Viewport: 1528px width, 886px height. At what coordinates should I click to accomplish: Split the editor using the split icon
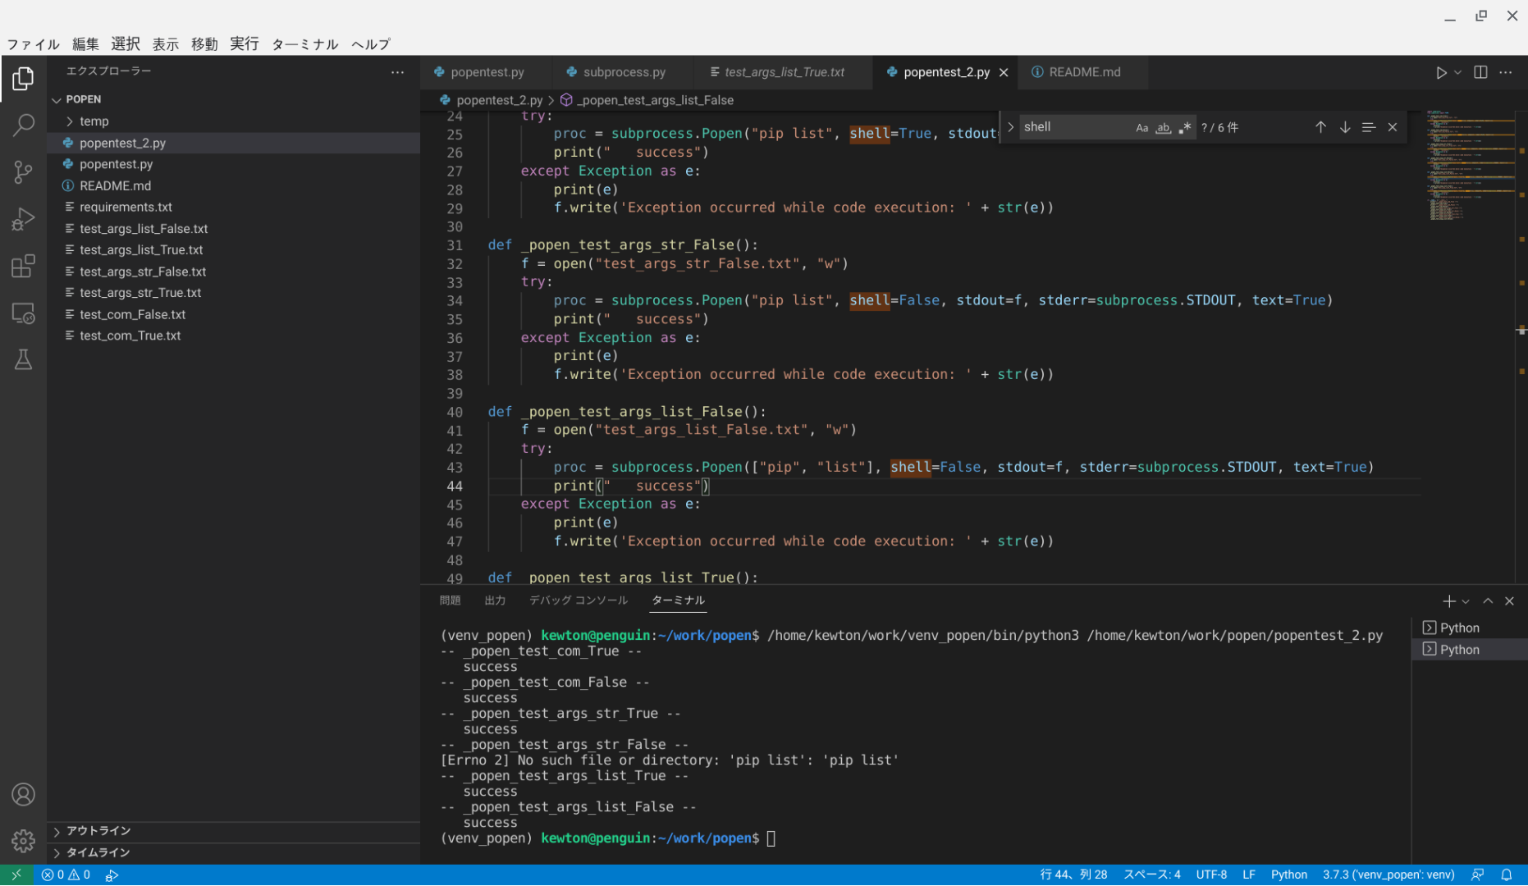pyautogui.click(x=1480, y=72)
